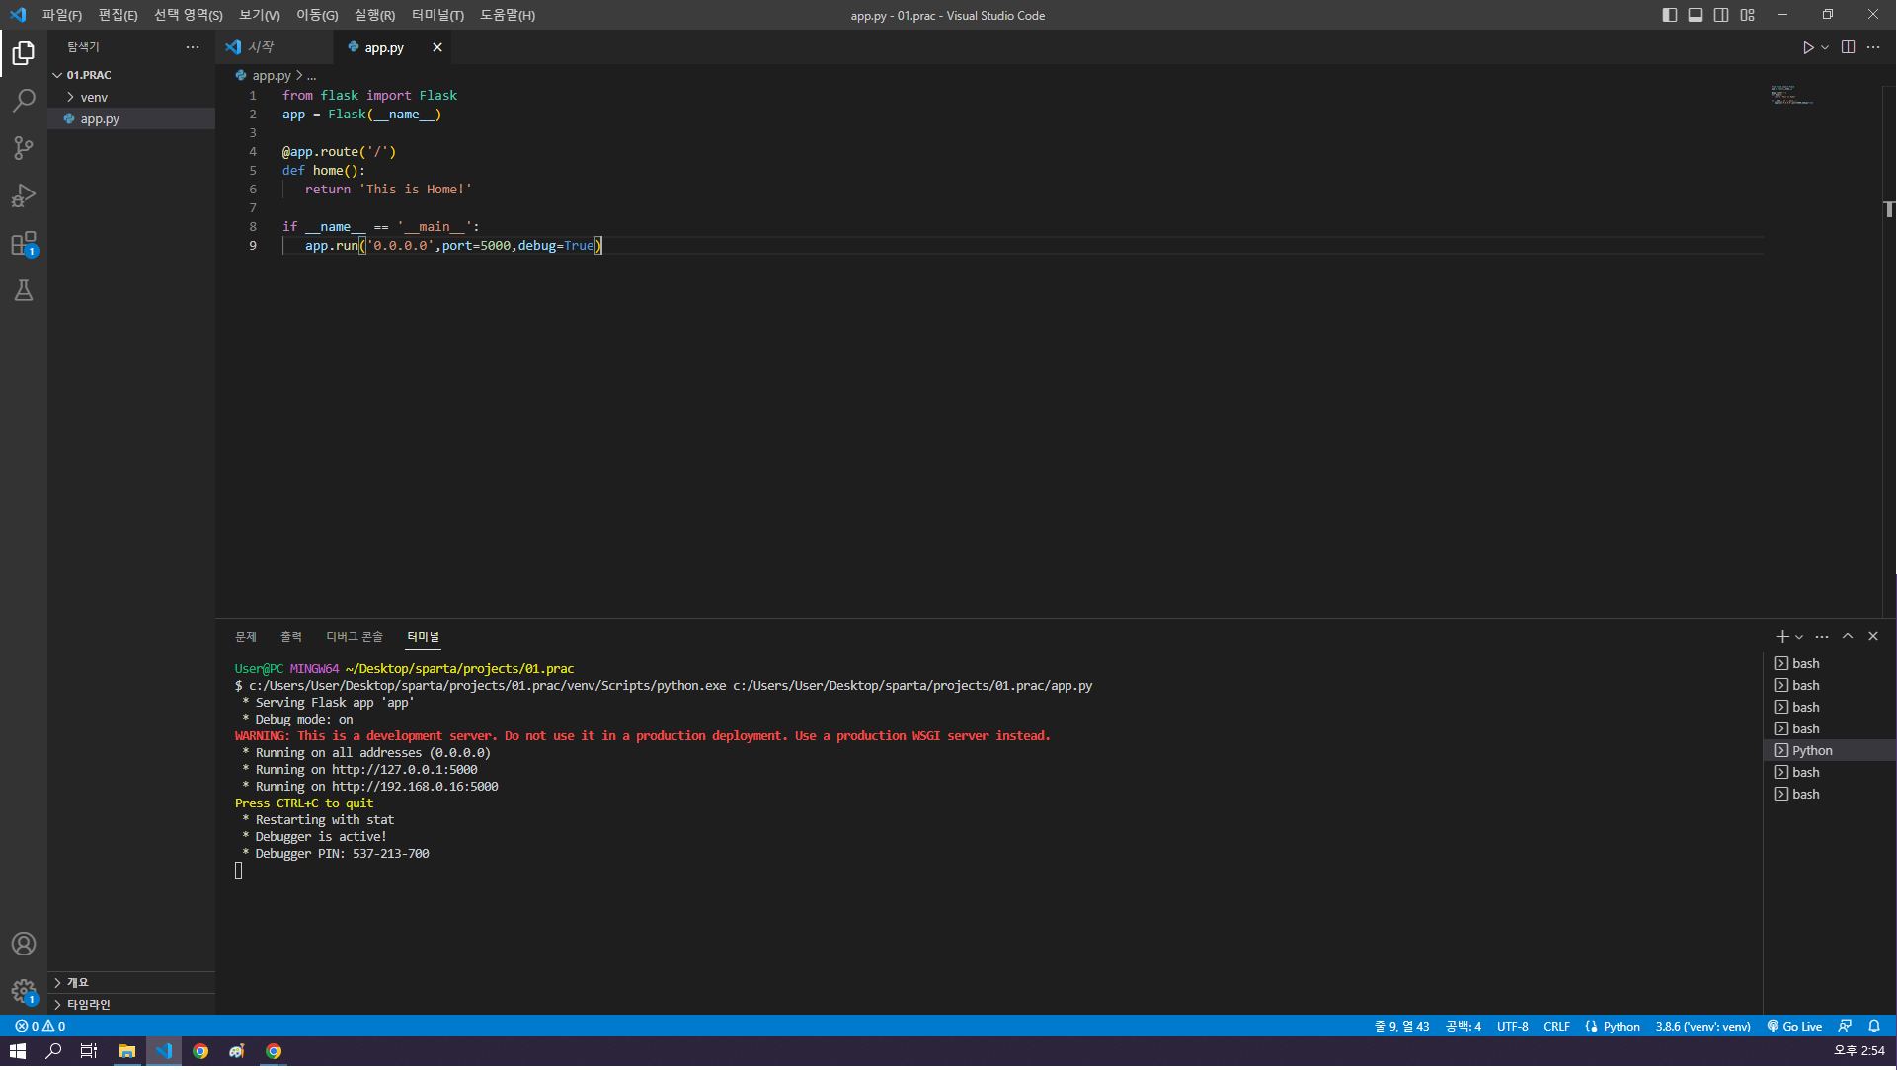Viewport: 1897px width, 1070px height.
Task: Open the Extensions view
Action: click(x=24, y=244)
